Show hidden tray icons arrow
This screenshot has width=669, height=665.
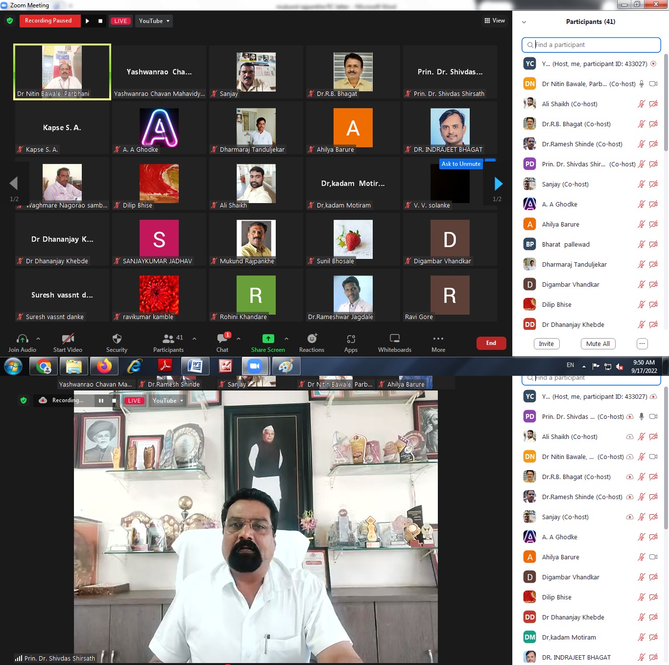584,367
